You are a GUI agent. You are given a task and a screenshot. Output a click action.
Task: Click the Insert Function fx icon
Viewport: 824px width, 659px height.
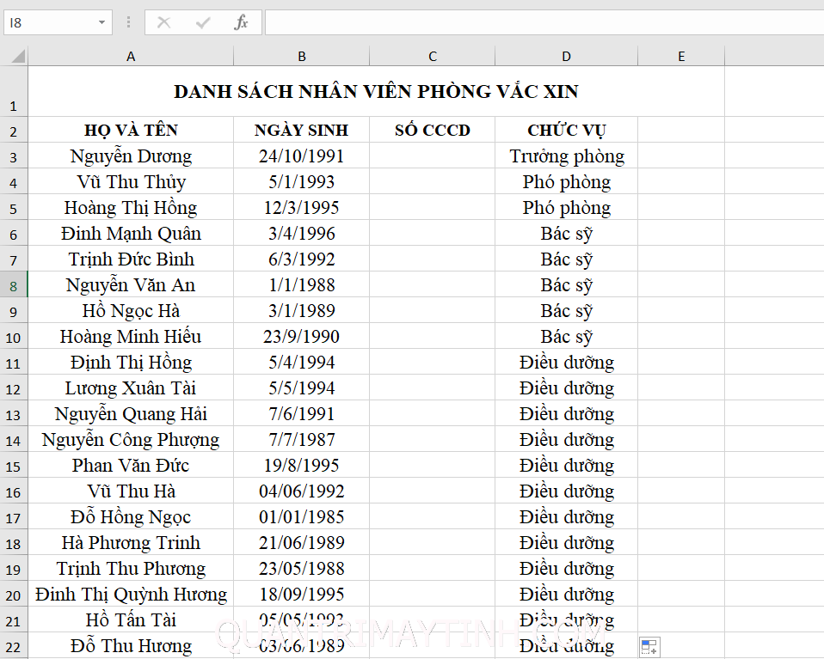click(241, 22)
